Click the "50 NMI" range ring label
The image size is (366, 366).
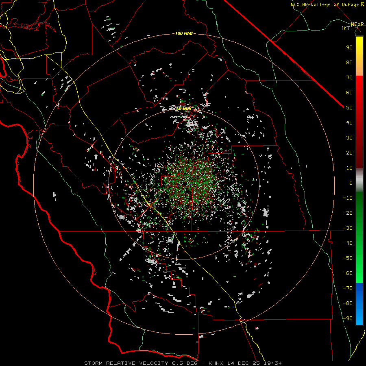tap(184, 109)
